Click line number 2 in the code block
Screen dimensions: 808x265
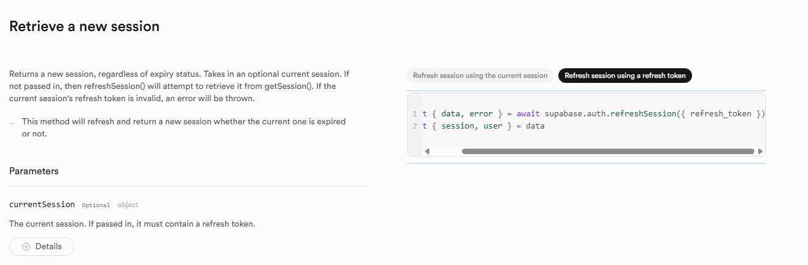click(x=414, y=126)
